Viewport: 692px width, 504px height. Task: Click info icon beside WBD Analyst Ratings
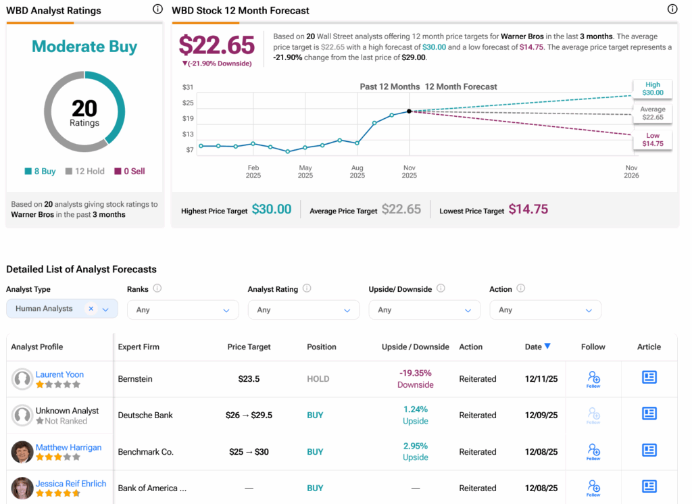[157, 9]
